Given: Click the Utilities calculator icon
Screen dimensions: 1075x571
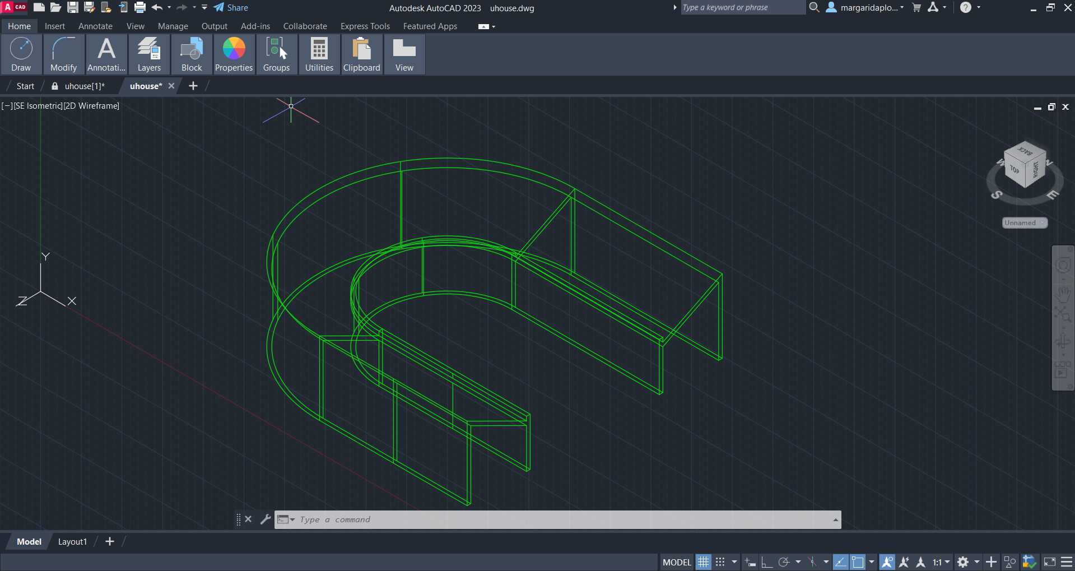Looking at the screenshot, I should [x=319, y=49].
